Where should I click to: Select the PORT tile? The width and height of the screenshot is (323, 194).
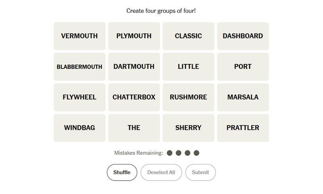(x=243, y=67)
